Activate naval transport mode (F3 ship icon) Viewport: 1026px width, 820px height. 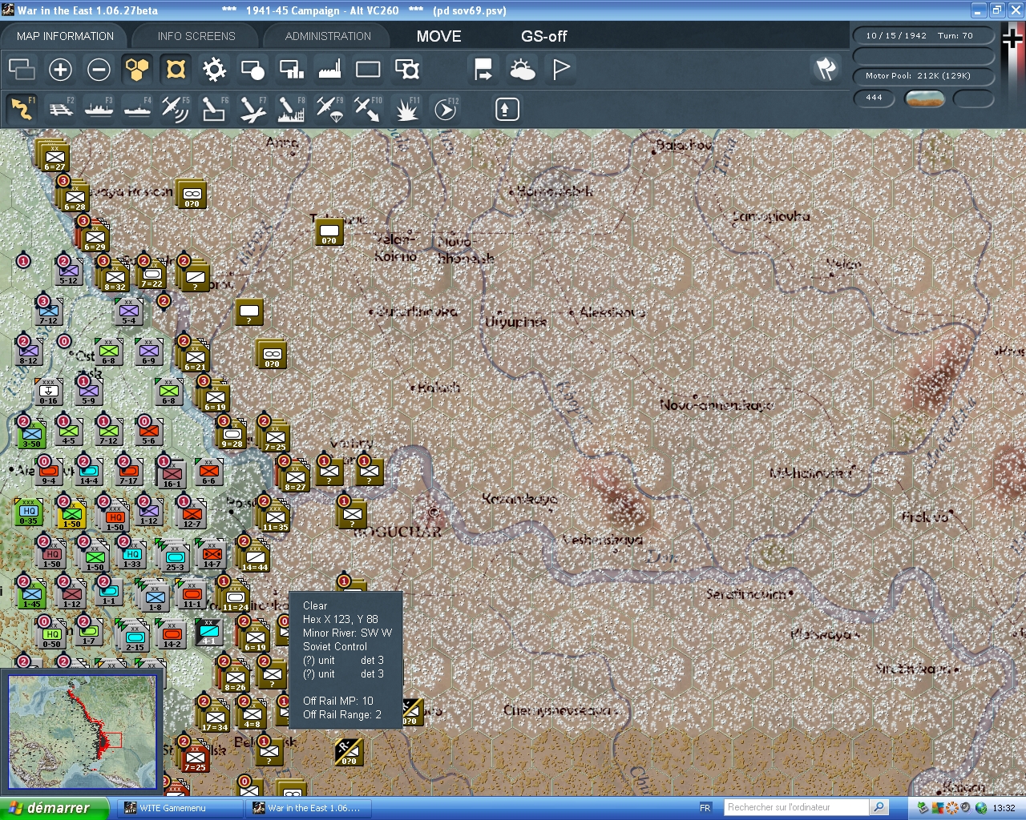[x=99, y=108]
